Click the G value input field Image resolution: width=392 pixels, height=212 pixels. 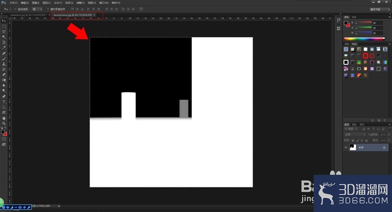(x=377, y=28)
